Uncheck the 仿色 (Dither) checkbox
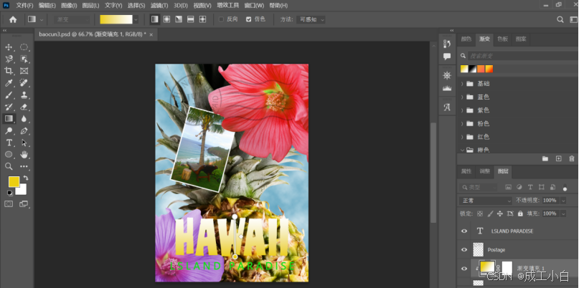Image resolution: width=579 pixels, height=288 pixels. click(248, 19)
